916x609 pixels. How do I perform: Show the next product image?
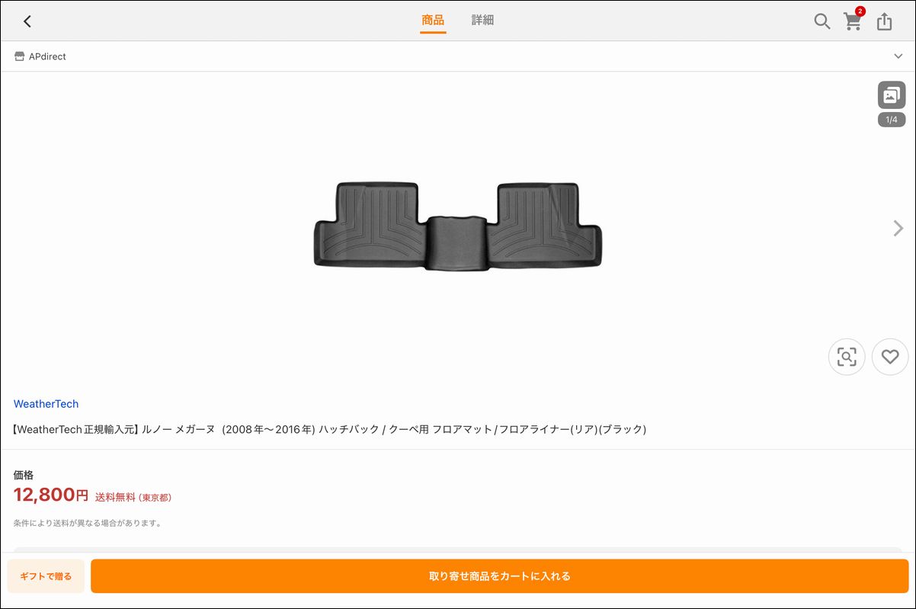pos(898,228)
